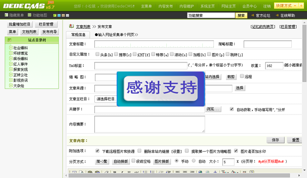The width and height of the screenshot is (307, 178).
Task: Open 主菜单 in the top navigation
Action: [x=146, y=6]
